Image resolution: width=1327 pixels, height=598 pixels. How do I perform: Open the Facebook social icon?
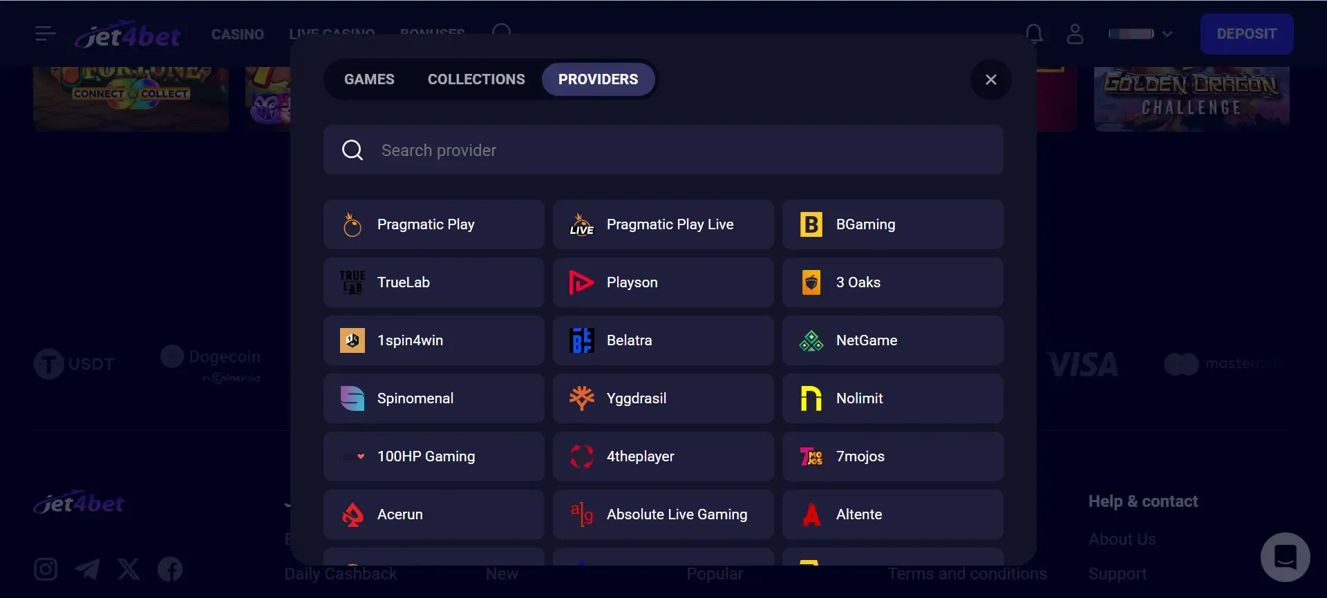click(170, 570)
